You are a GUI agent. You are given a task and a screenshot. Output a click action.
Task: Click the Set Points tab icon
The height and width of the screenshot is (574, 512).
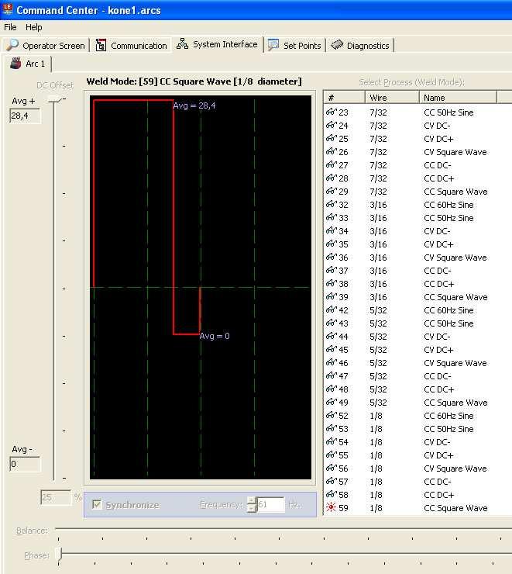[x=273, y=45]
